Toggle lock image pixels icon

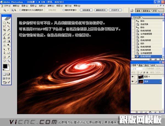pos(141,72)
